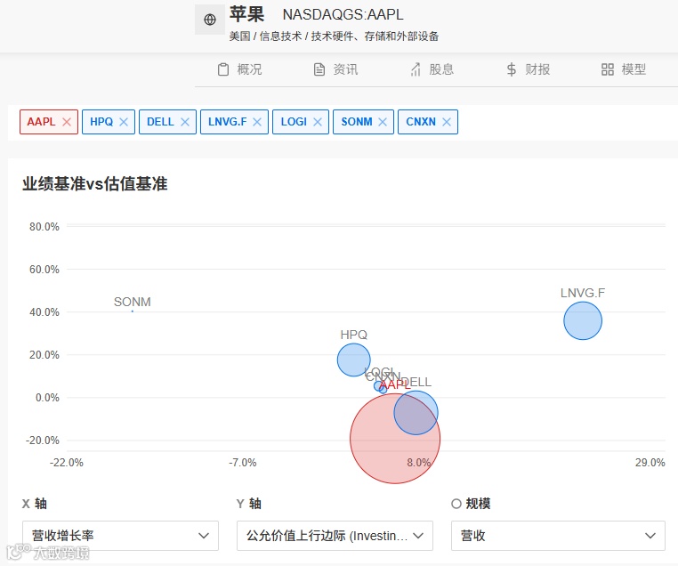
Task: Open the 模型 tab
Action: tap(624, 69)
